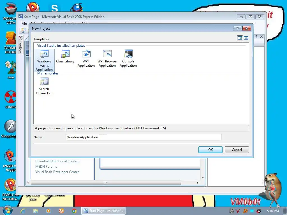Image resolution: width=287 pixels, height=215 pixels.
Task: Maximize the Visual Basic 2008 window
Action: (x=250, y=17)
